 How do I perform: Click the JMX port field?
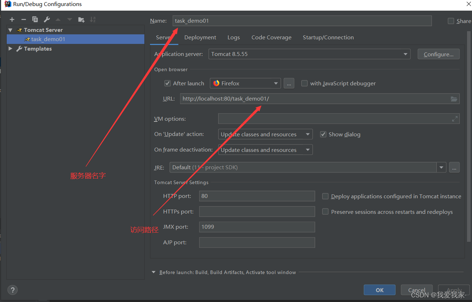click(x=257, y=227)
